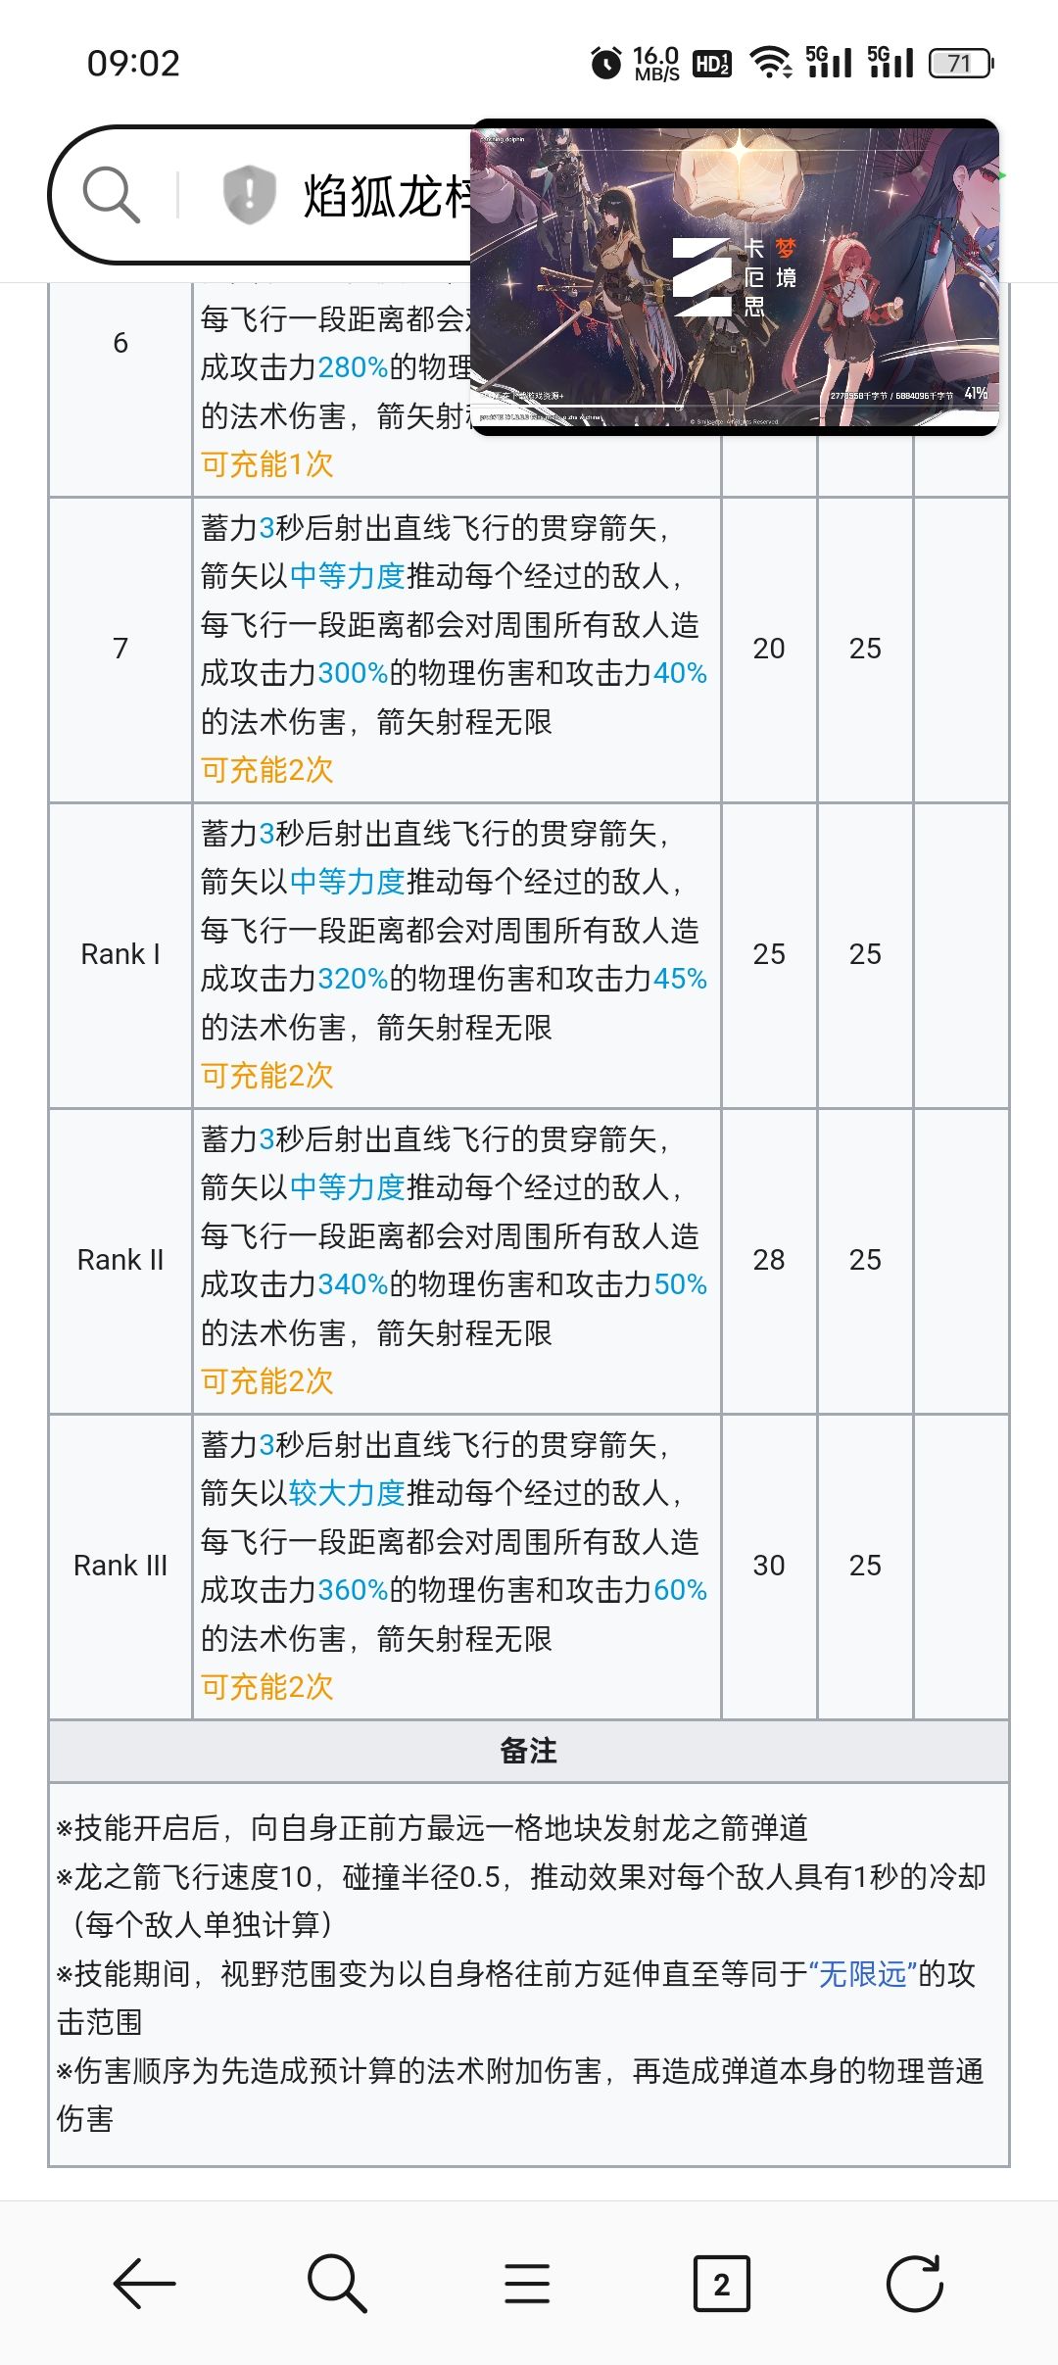Open search from the bottom toolbar magnifier
The height and width of the screenshot is (2365, 1058).
tap(336, 2284)
